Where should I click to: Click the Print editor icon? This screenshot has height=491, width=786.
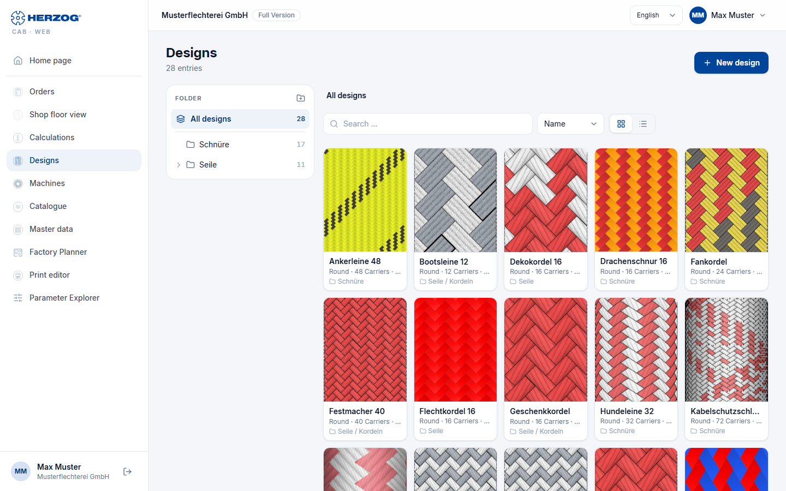pos(18,275)
